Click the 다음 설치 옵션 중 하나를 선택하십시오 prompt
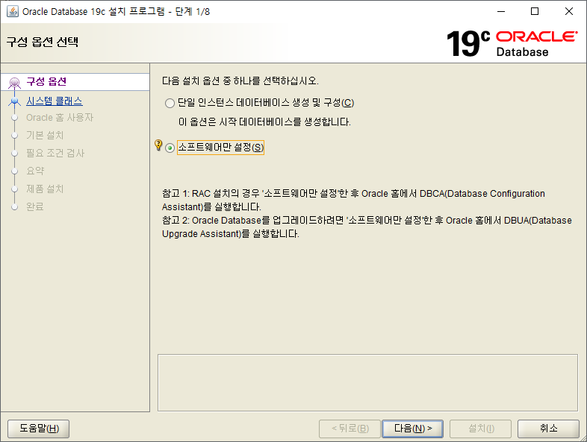Screen dimensions: 587x442 click(x=240, y=80)
